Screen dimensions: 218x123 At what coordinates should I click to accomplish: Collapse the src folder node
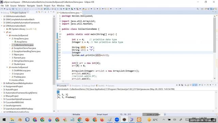click(x=4, y=32)
